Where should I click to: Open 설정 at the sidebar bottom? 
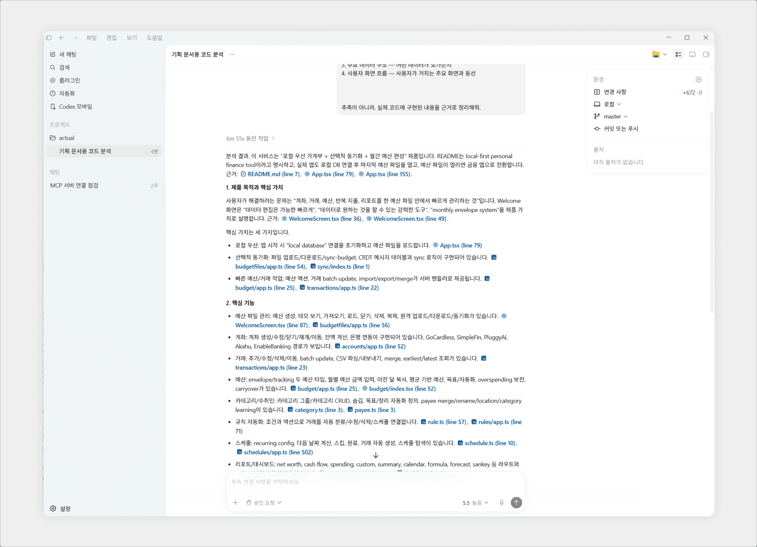(60, 508)
